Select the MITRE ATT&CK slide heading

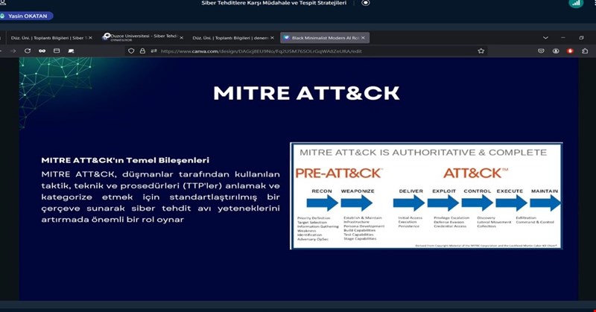pyautogui.click(x=306, y=93)
